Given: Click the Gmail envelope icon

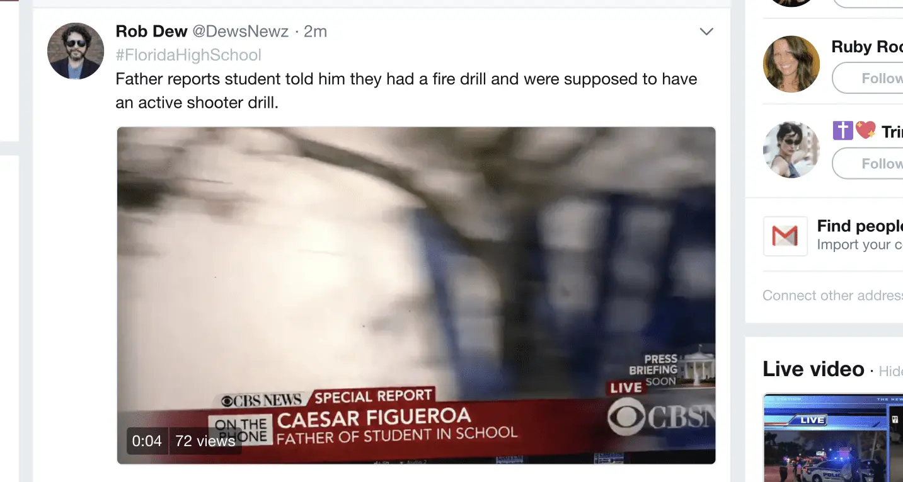Looking at the screenshot, I should click(785, 236).
